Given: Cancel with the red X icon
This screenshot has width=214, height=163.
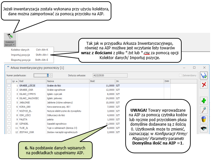Looking at the screenshot, I should pyautogui.click(x=204, y=84).
